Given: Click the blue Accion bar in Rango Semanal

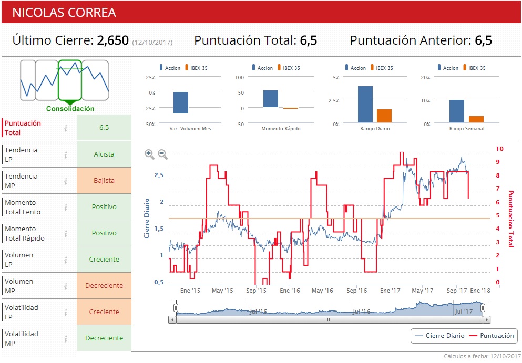Looking at the screenshot, I should coord(457,111).
